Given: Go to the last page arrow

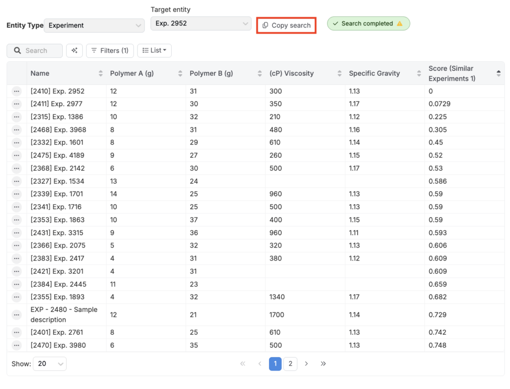Looking at the screenshot, I should tap(323, 364).
